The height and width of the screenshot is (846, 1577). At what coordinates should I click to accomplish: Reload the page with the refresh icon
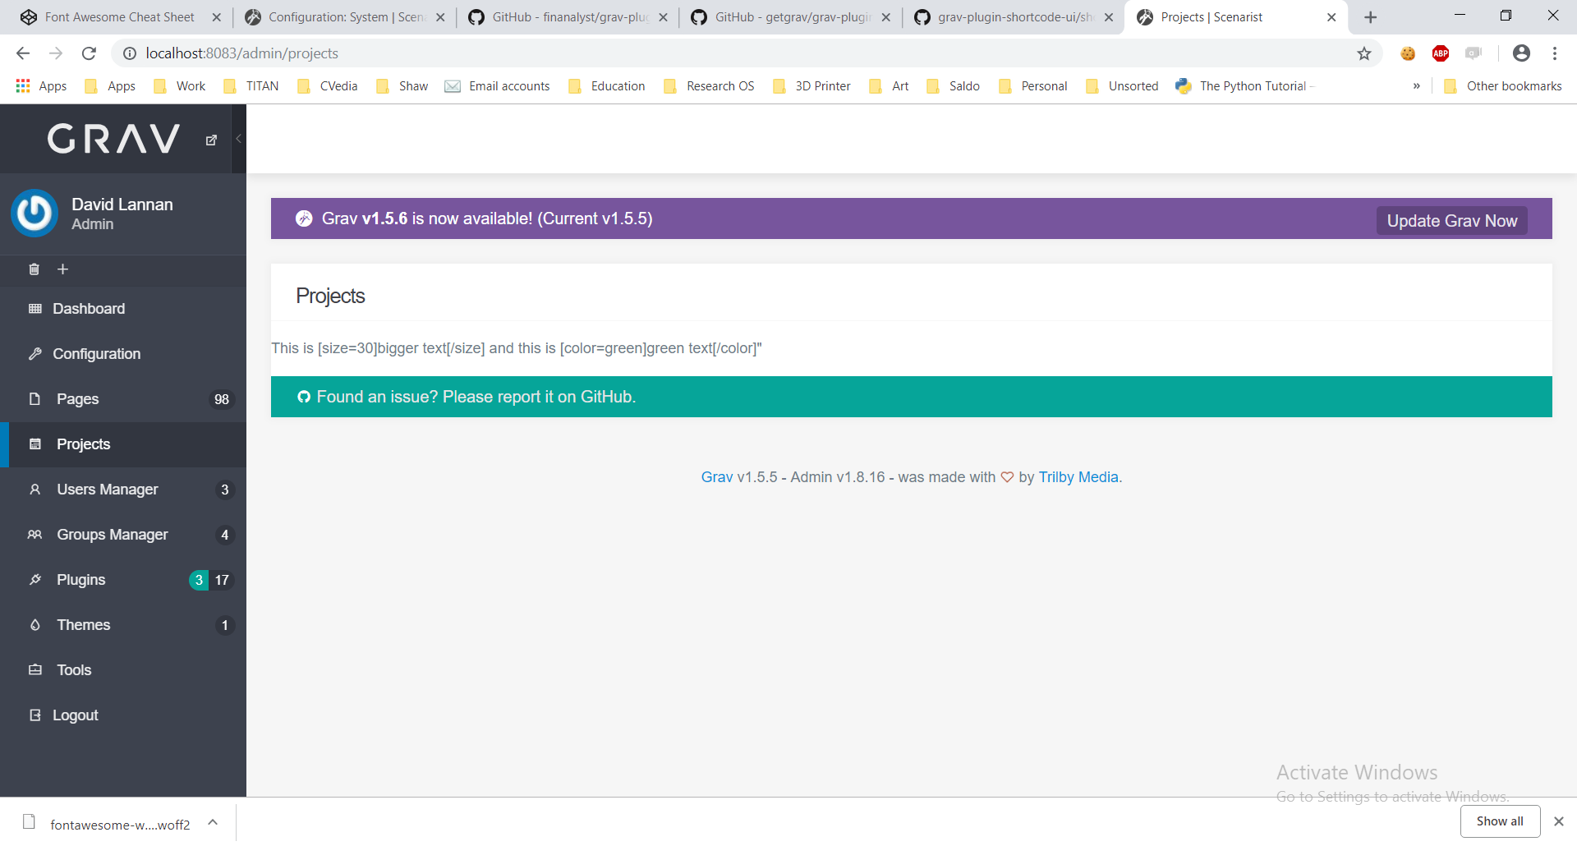pyautogui.click(x=89, y=53)
